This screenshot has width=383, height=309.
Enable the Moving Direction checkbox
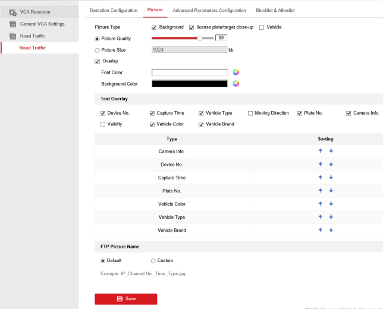pyautogui.click(x=250, y=113)
